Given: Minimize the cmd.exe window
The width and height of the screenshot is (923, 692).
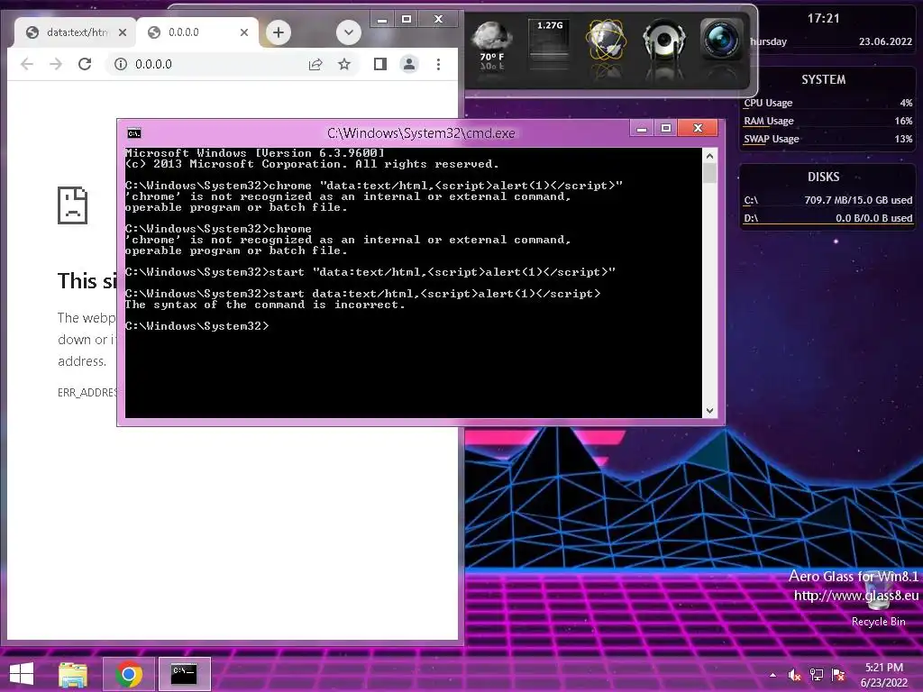Looking at the screenshot, I should pos(642,128).
